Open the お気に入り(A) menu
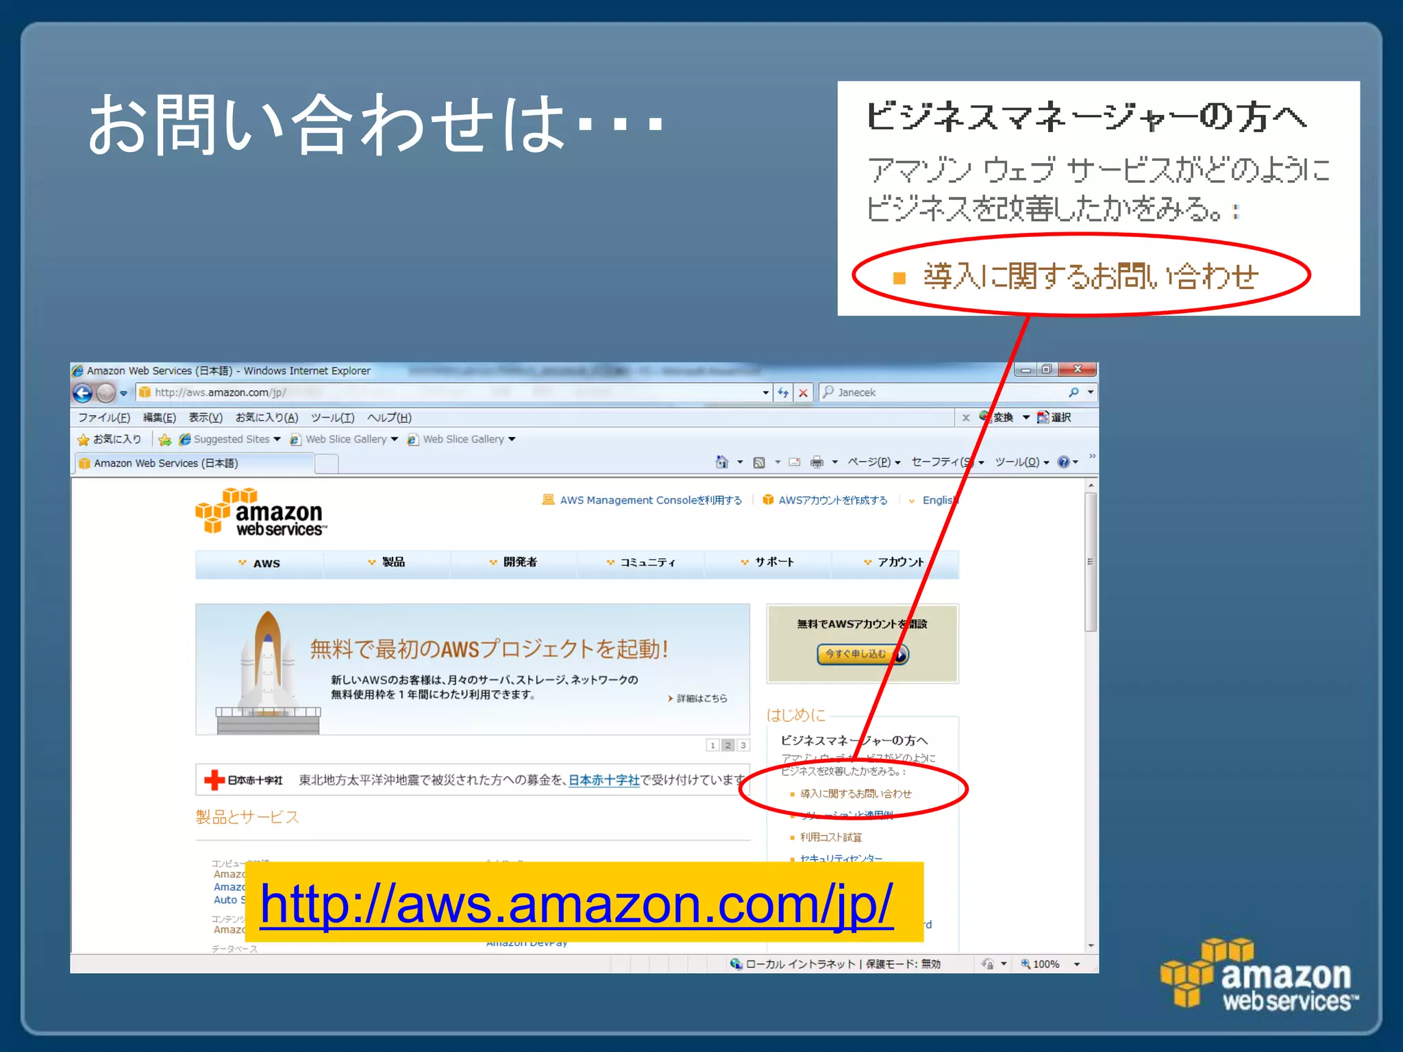The width and height of the screenshot is (1403, 1052). tap(267, 417)
